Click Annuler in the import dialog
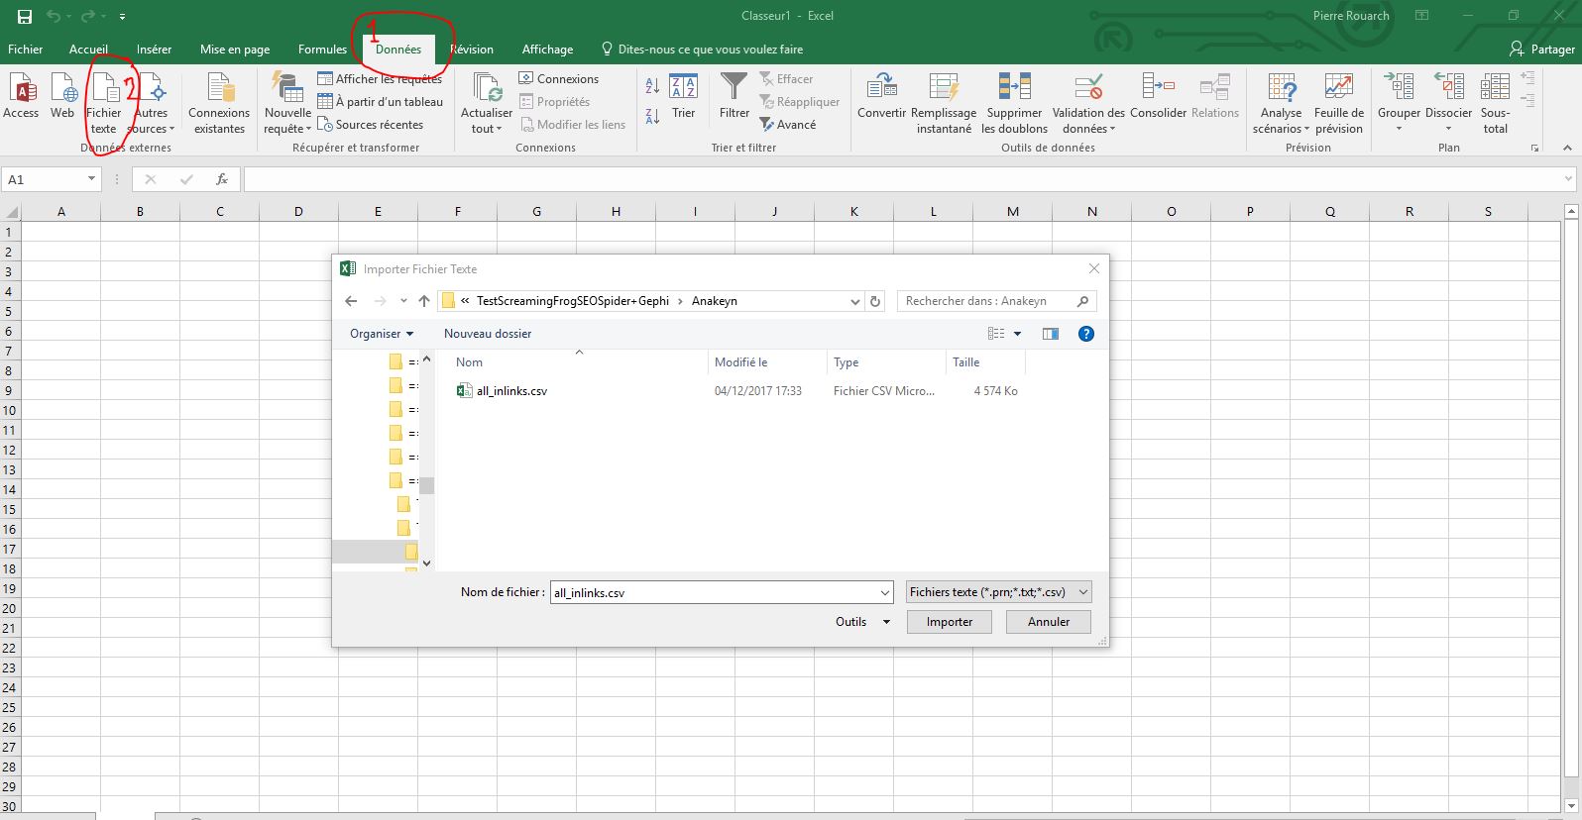The height and width of the screenshot is (820, 1582). (1049, 622)
